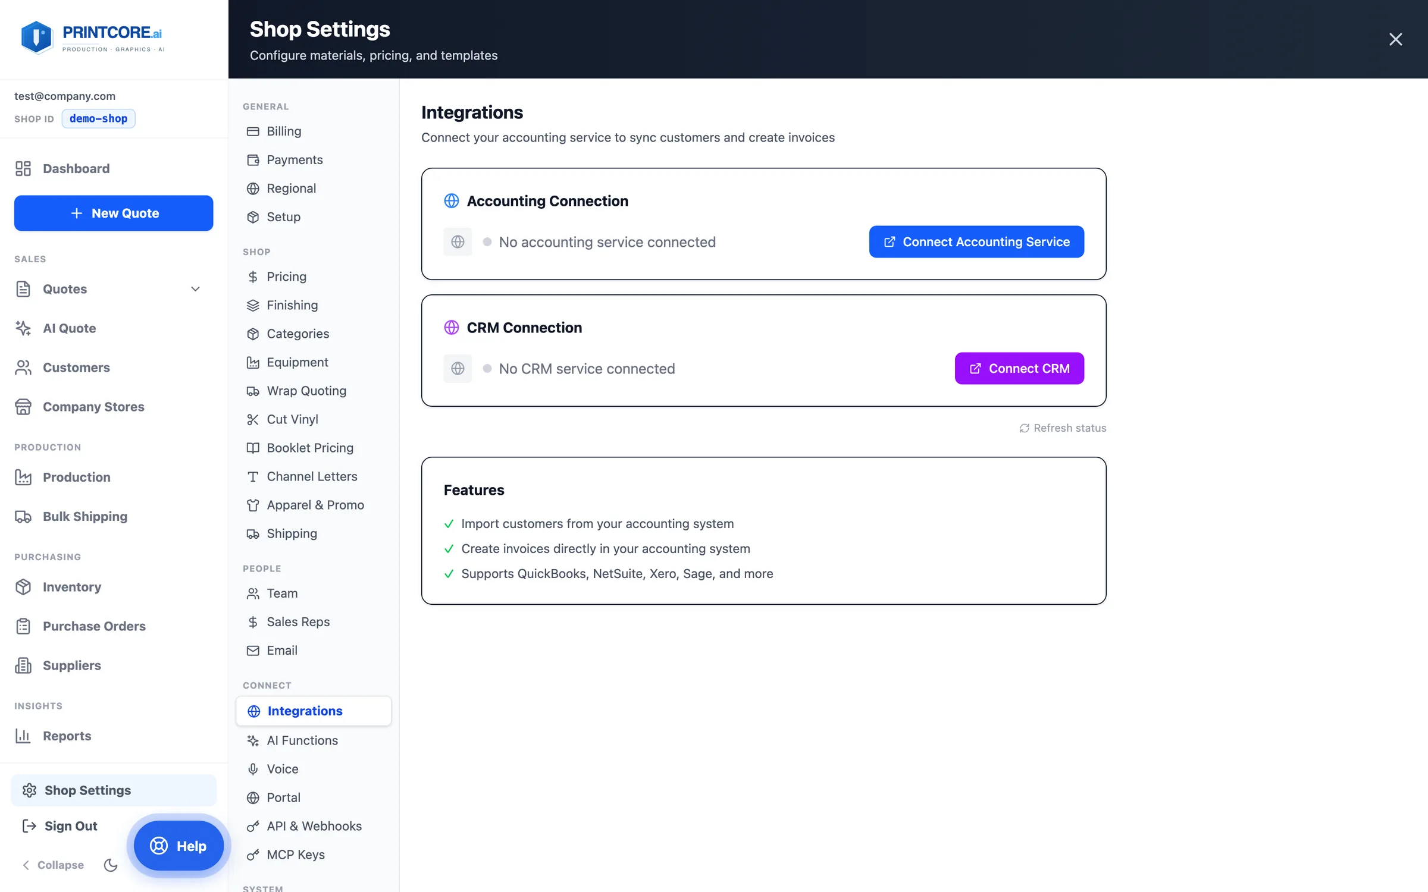This screenshot has height=892, width=1428.
Task: Open Channel Letters settings
Action: tap(314, 476)
